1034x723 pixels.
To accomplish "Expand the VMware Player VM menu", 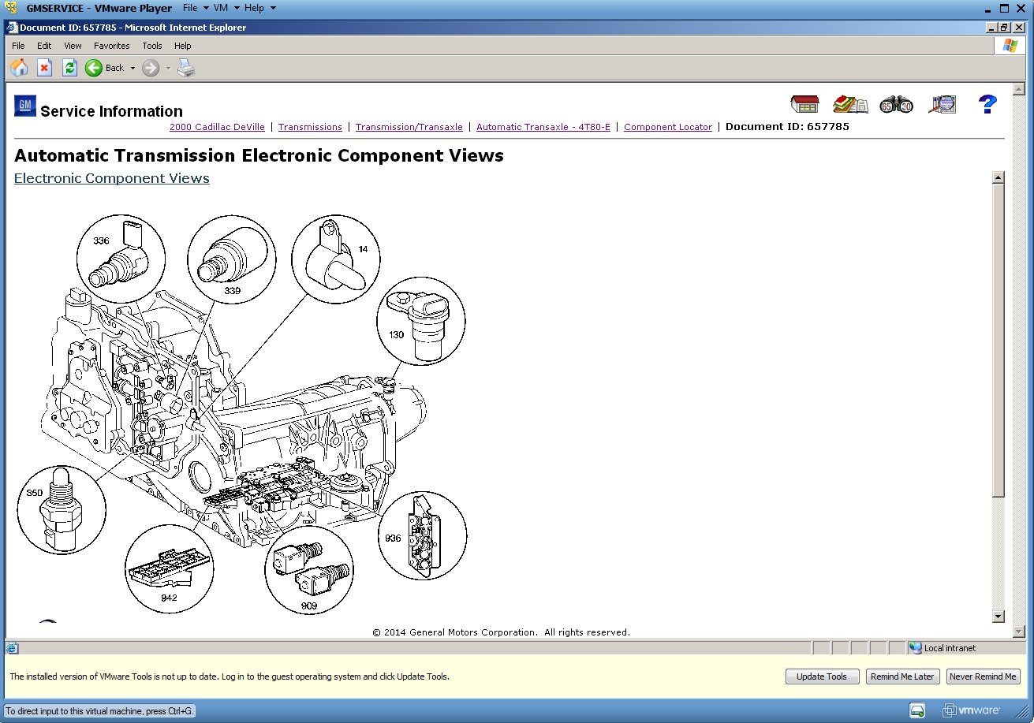I will tap(226, 8).
